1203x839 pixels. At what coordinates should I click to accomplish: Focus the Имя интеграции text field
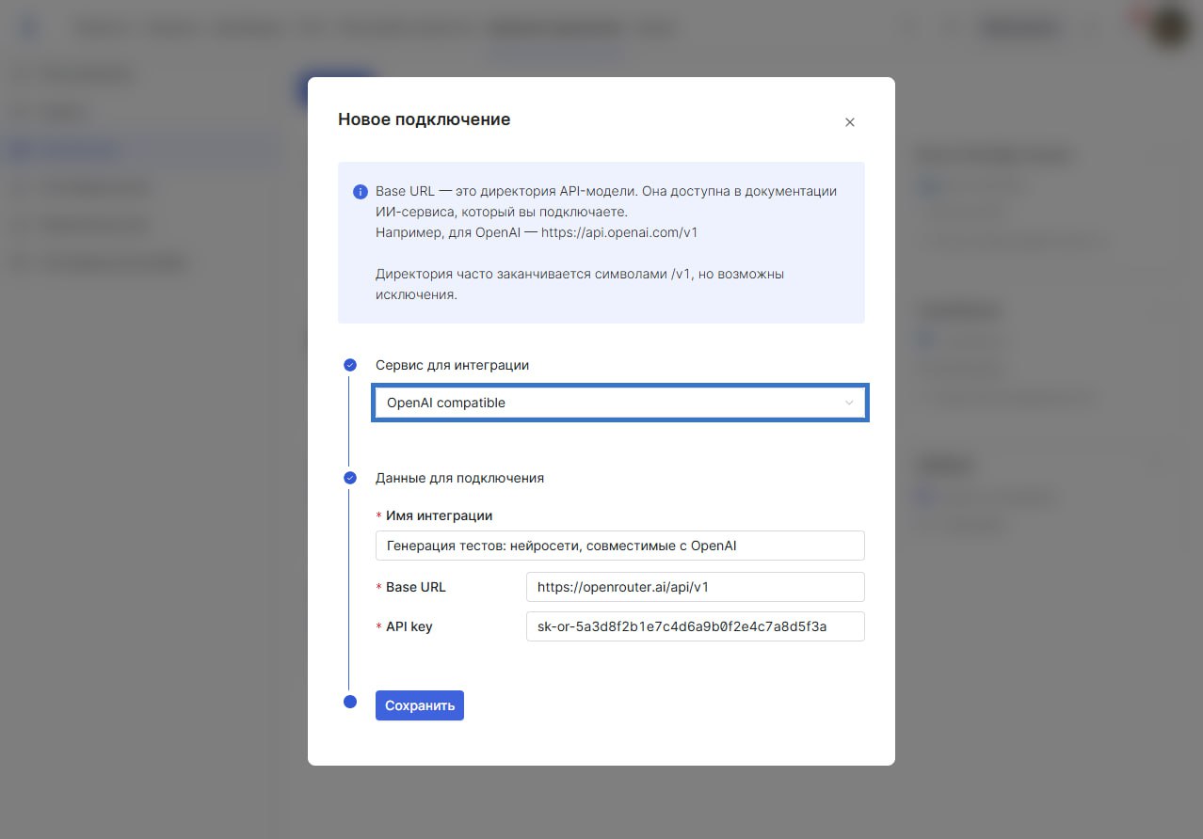pyautogui.click(x=619, y=546)
